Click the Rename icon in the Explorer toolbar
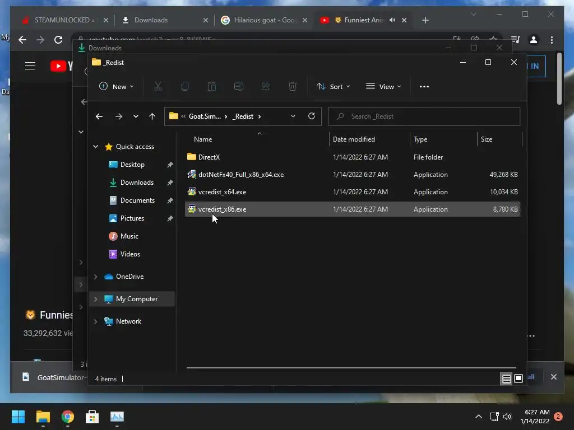Viewport: 574px width, 430px height. click(239, 87)
